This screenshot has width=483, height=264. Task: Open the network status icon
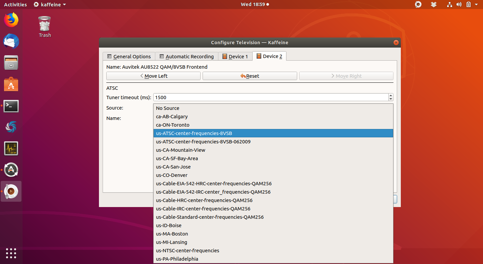[449, 4]
